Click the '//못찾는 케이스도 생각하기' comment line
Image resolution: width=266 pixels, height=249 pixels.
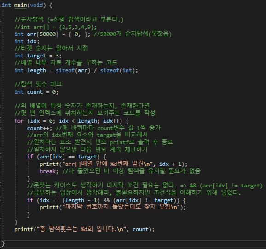point(145,186)
